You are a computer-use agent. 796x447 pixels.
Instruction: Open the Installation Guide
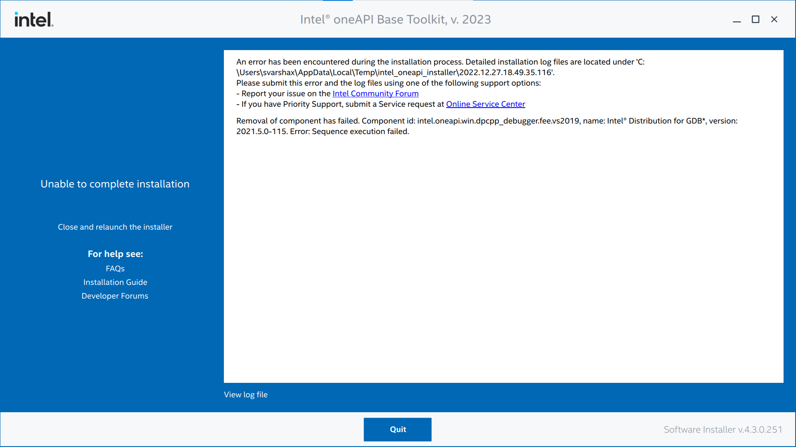pyautogui.click(x=115, y=282)
